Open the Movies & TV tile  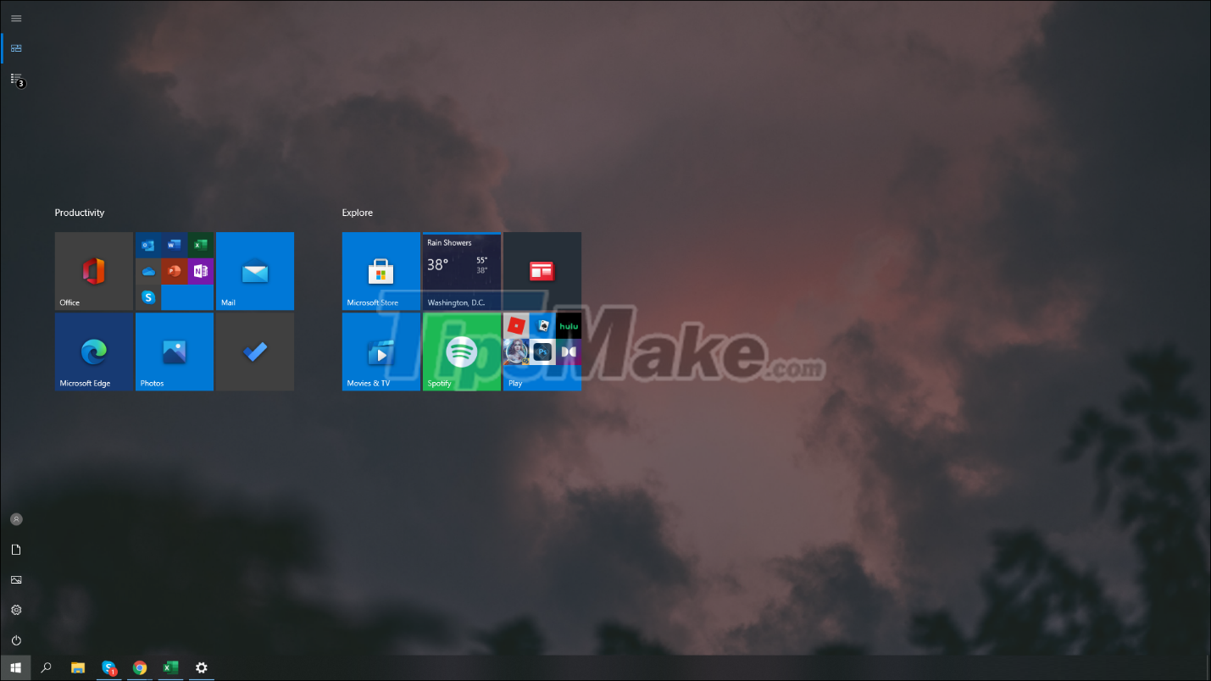pyautogui.click(x=381, y=350)
